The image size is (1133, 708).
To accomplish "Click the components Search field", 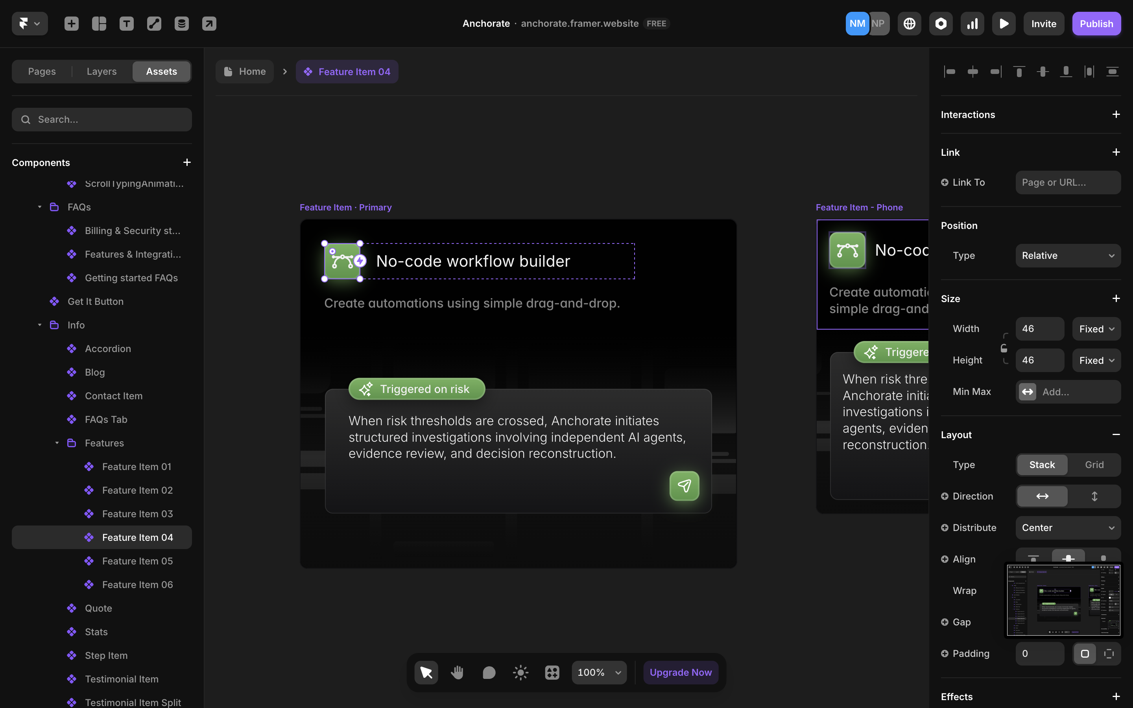I will (101, 120).
